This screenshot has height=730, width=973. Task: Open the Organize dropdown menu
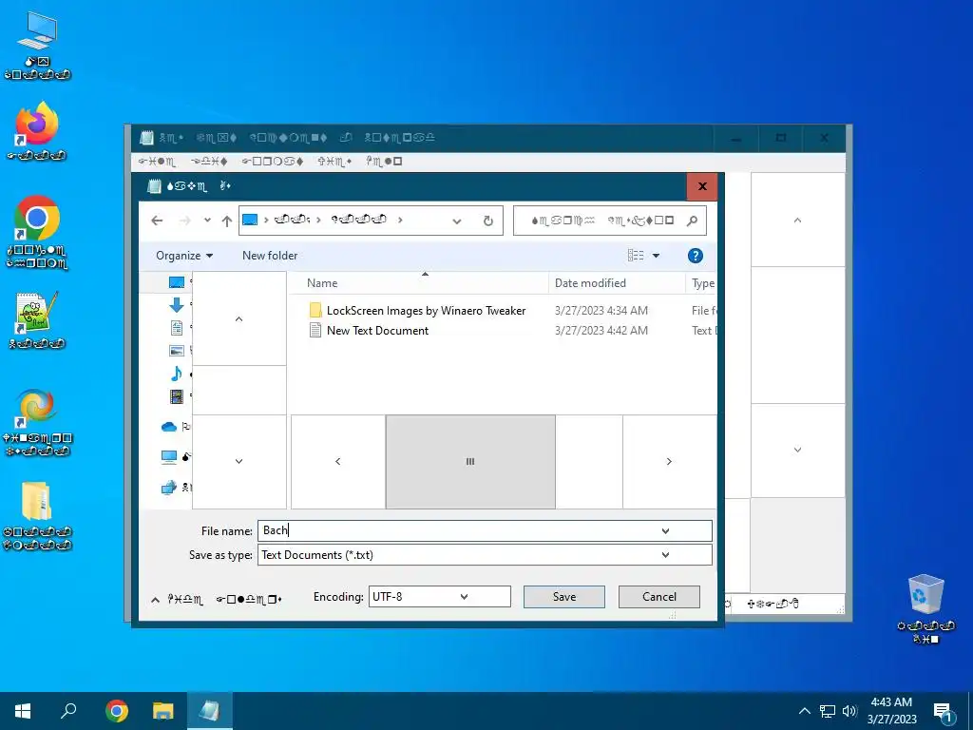[x=184, y=255]
